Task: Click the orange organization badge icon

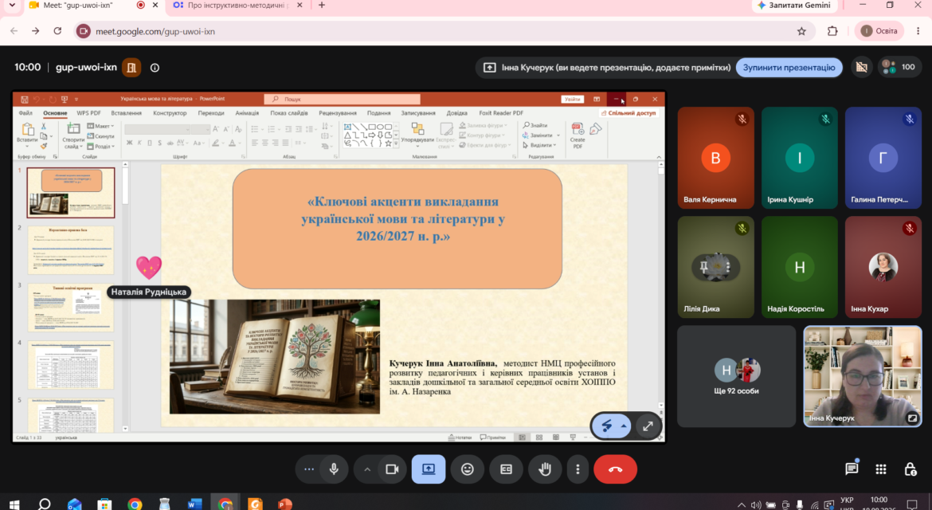Action: pos(131,68)
